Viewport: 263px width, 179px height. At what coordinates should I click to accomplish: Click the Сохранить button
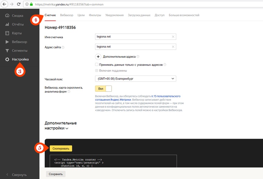tap(56, 174)
